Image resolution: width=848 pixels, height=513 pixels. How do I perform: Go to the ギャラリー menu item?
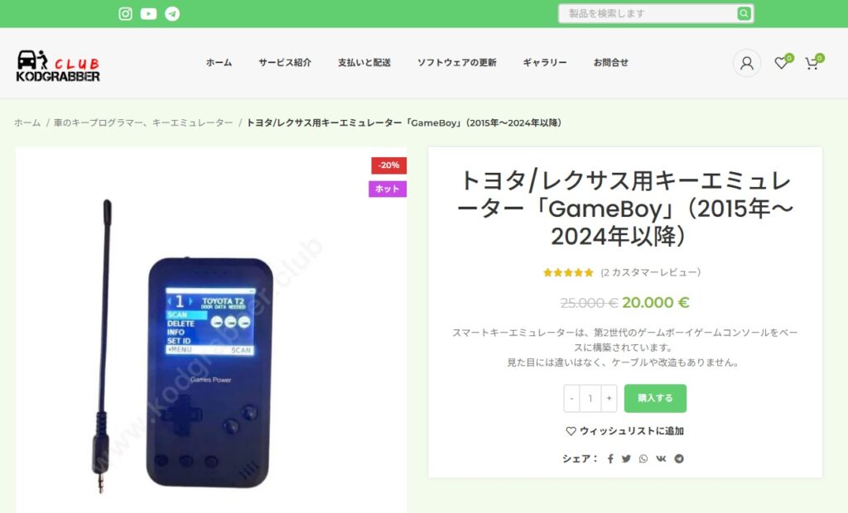click(x=545, y=63)
